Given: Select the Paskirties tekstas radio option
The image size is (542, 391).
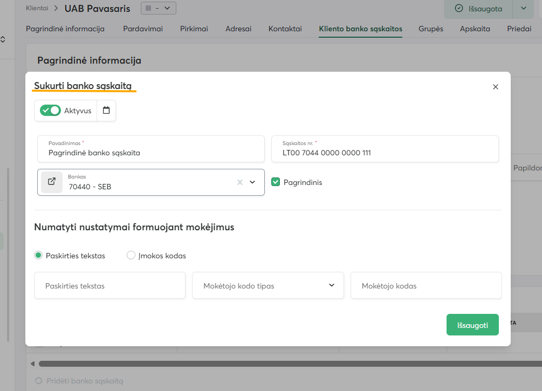Looking at the screenshot, I should point(38,256).
